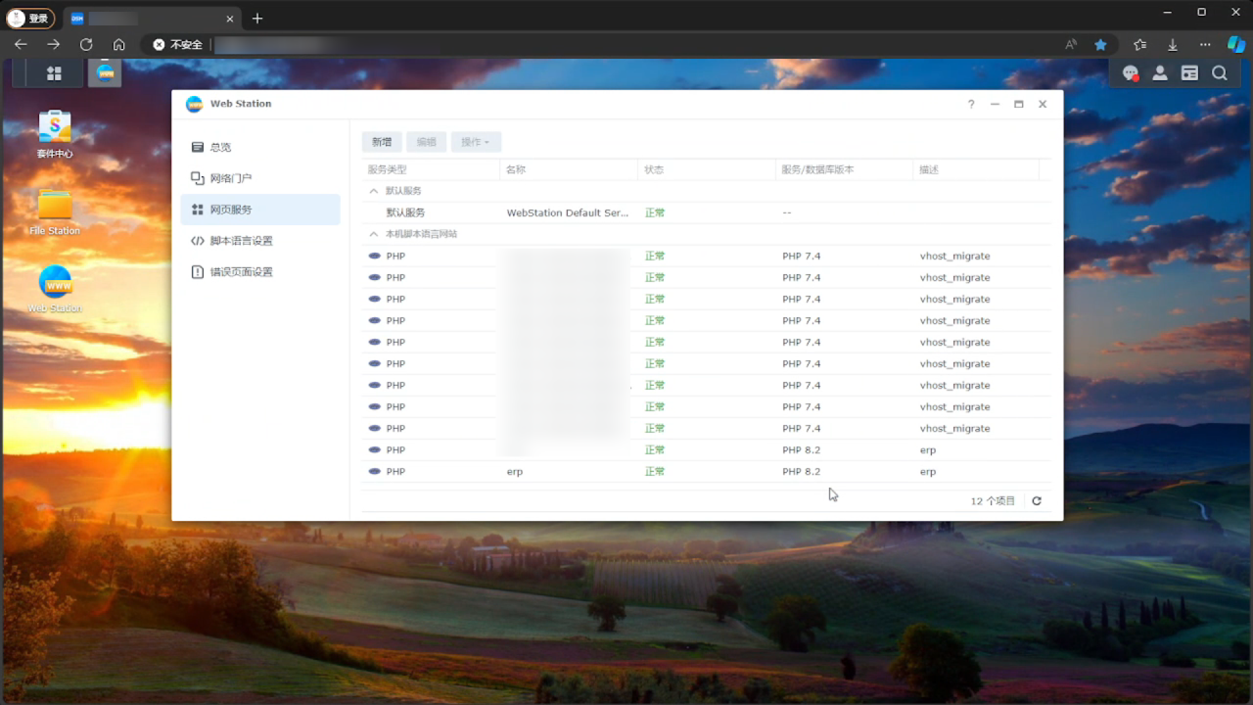The width and height of the screenshot is (1253, 705).
Task: Click the browser favorites star icon
Action: (1100, 45)
